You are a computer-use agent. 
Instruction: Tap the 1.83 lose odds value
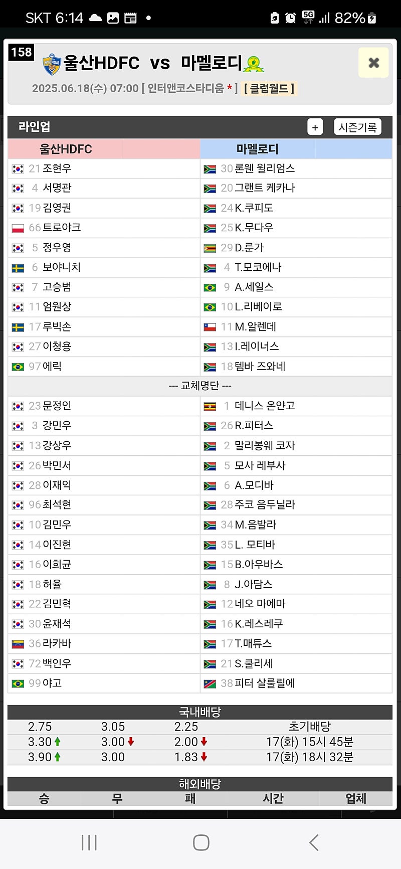coord(186,757)
